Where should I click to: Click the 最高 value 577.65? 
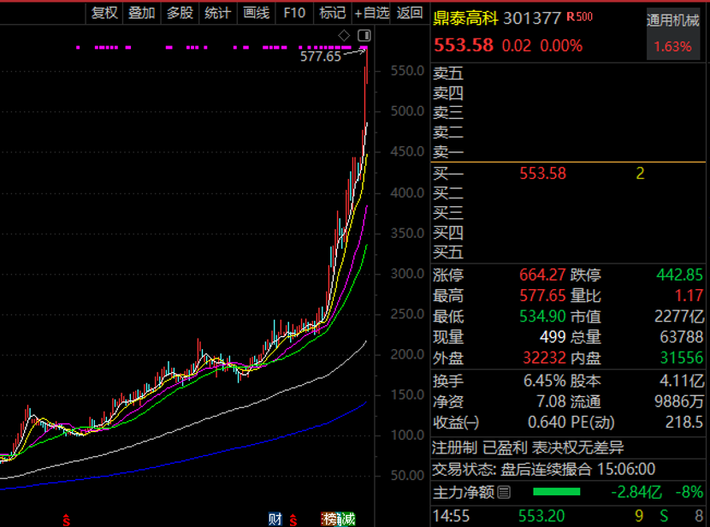pos(542,296)
